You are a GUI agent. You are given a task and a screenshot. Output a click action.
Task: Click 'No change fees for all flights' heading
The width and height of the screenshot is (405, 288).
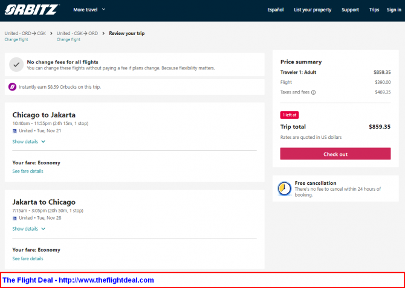tap(62, 62)
